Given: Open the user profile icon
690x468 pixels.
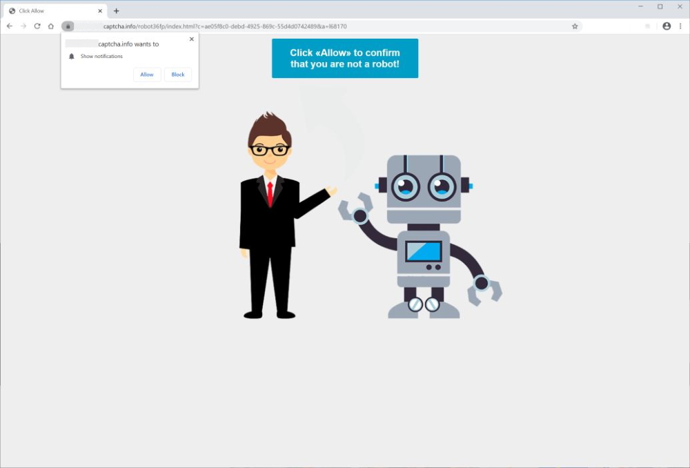Looking at the screenshot, I should (x=667, y=26).
